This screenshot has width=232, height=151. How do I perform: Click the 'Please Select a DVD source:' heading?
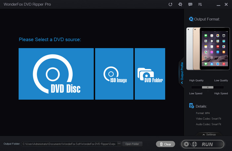point(50,39)
